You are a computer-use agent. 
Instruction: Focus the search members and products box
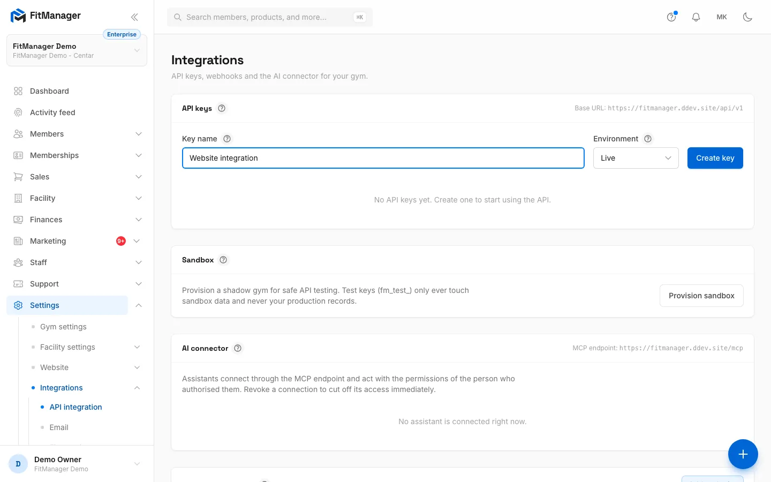tap(270, 17)
